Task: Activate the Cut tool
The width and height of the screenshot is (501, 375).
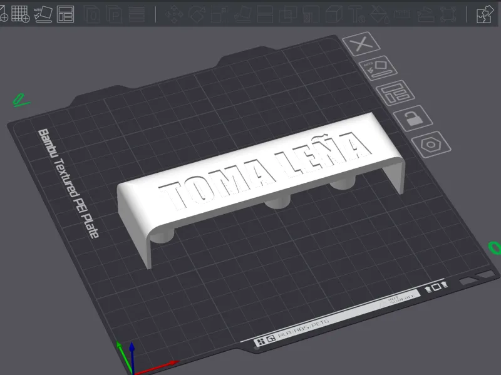Action: [x=265, y=14]
